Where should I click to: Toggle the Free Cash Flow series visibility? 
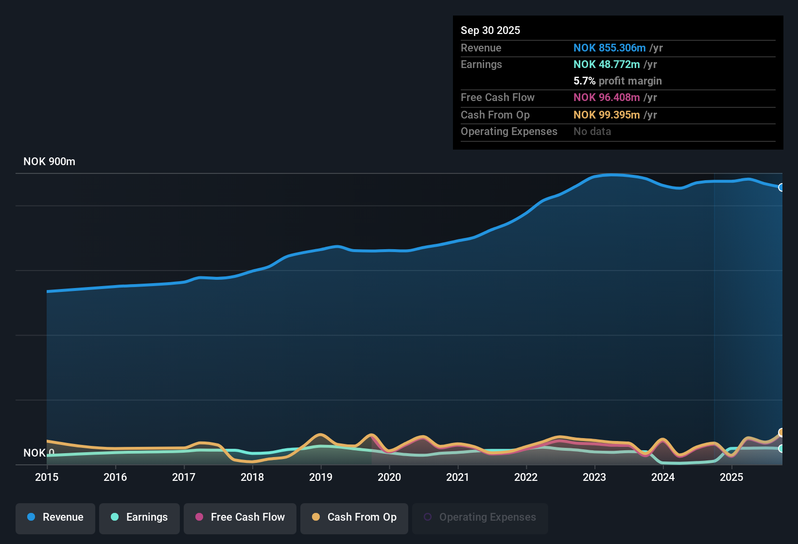pyautogui.click(x=240, y=518)
